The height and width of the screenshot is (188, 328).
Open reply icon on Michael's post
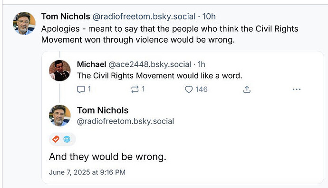click(x=81, y=90)
